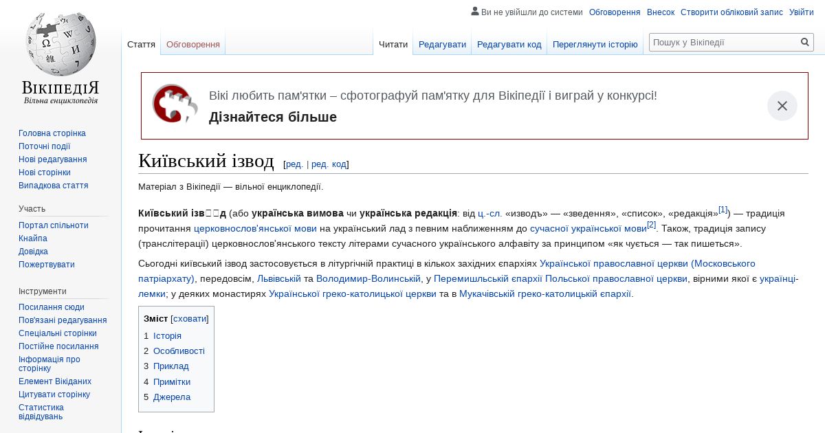Jump to the Історія section in contents
The image size is (825, 433).
tap(167, 335)
